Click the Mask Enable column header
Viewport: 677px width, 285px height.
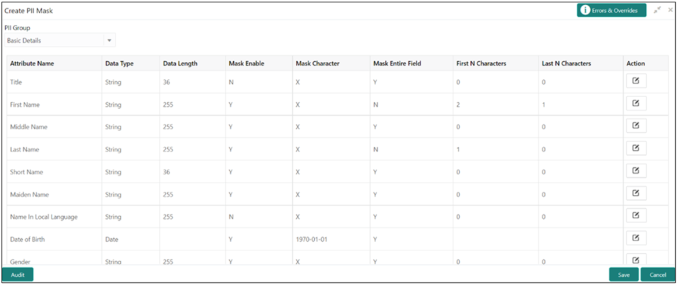(246, 64)
